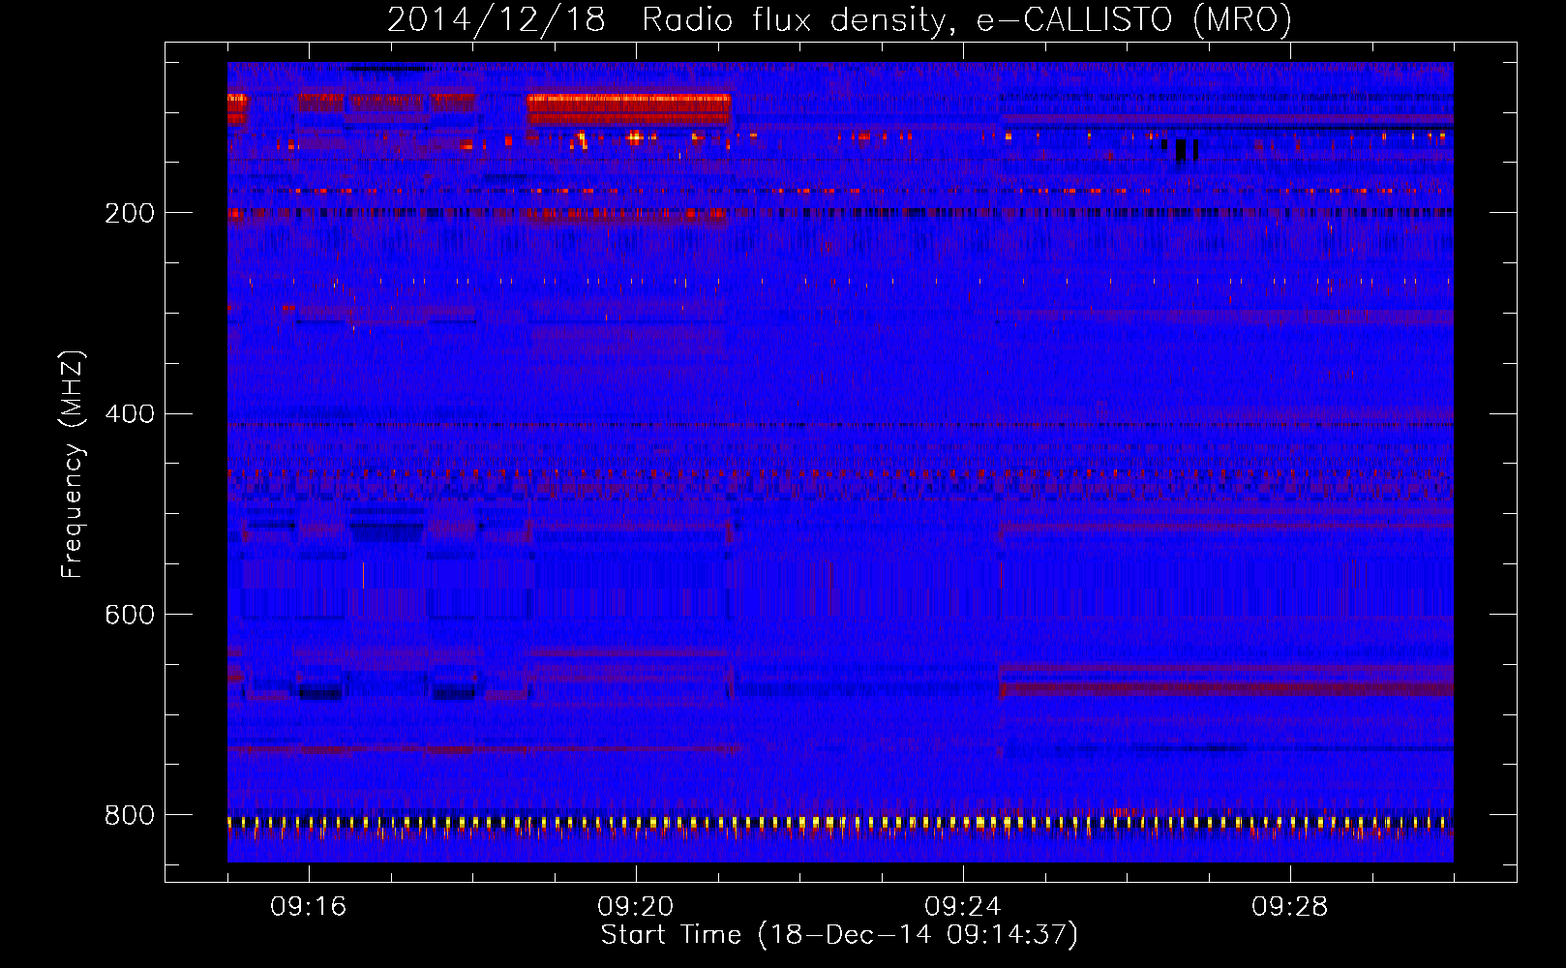Click the 09:24 time tick label
Viewport: 1566px width, 968px height.
tap(963, 907)
